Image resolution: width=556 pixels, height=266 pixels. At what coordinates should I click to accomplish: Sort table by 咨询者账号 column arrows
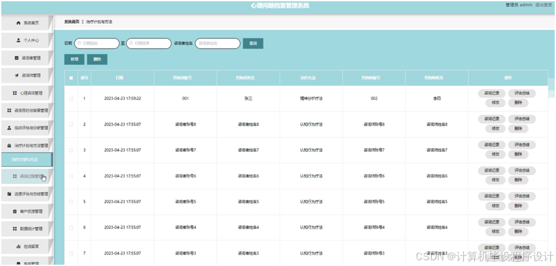coord(195,78)
